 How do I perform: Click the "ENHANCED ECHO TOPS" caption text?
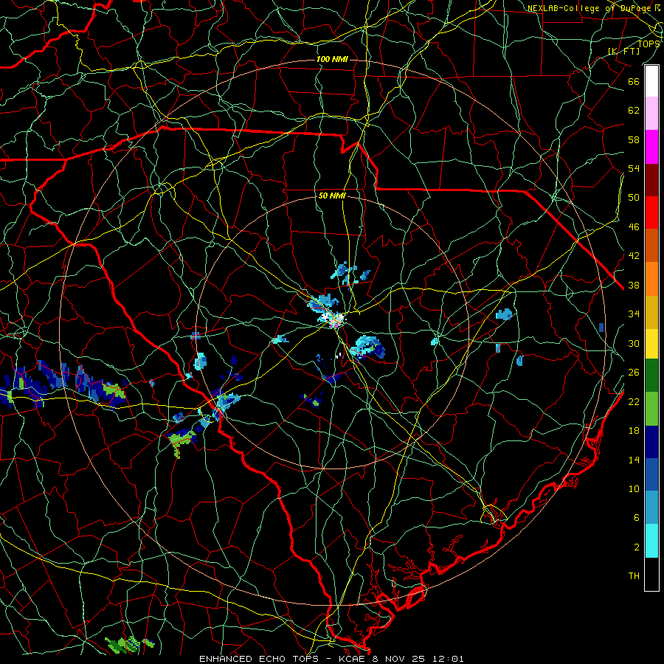(259, 659)
